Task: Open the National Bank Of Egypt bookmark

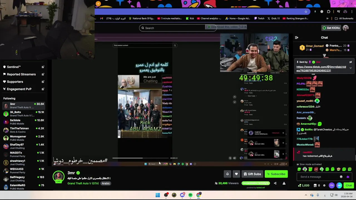Action: click(141, 19)
